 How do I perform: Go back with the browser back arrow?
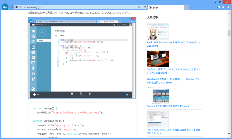(x=5, y=7)
